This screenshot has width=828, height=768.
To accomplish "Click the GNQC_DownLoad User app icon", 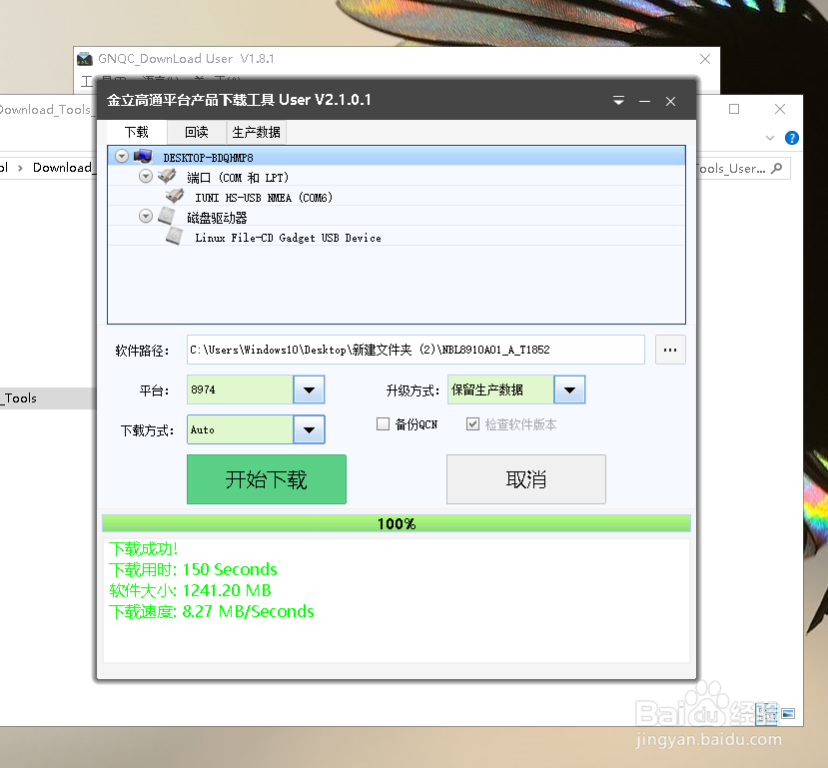I will 85,59.
